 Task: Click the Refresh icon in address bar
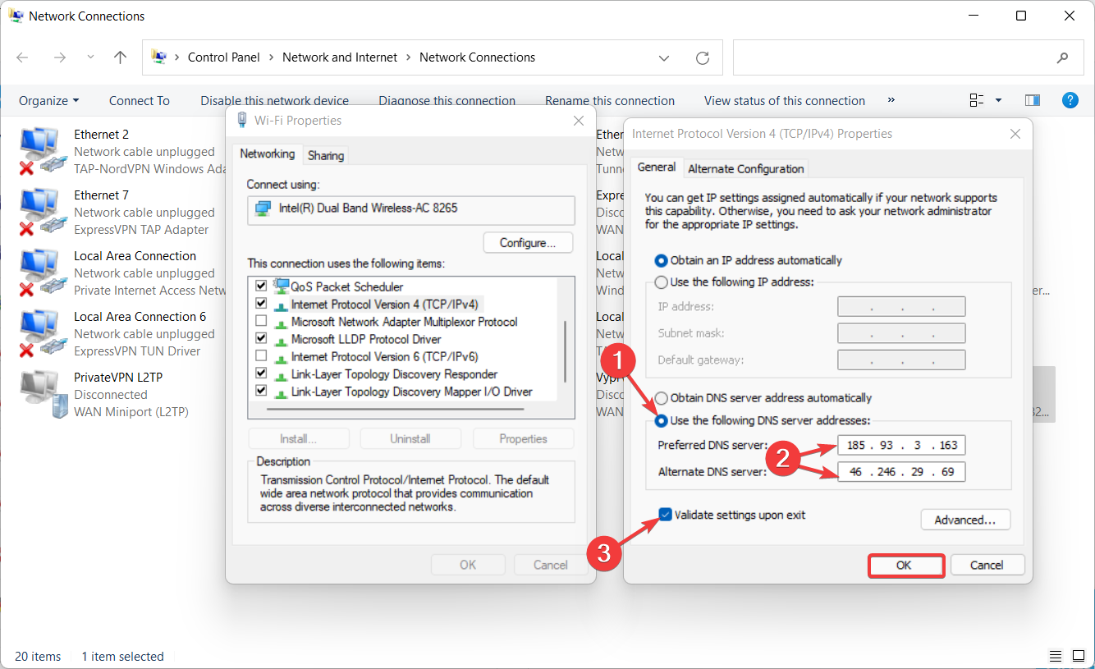click(x=703, y=57)
